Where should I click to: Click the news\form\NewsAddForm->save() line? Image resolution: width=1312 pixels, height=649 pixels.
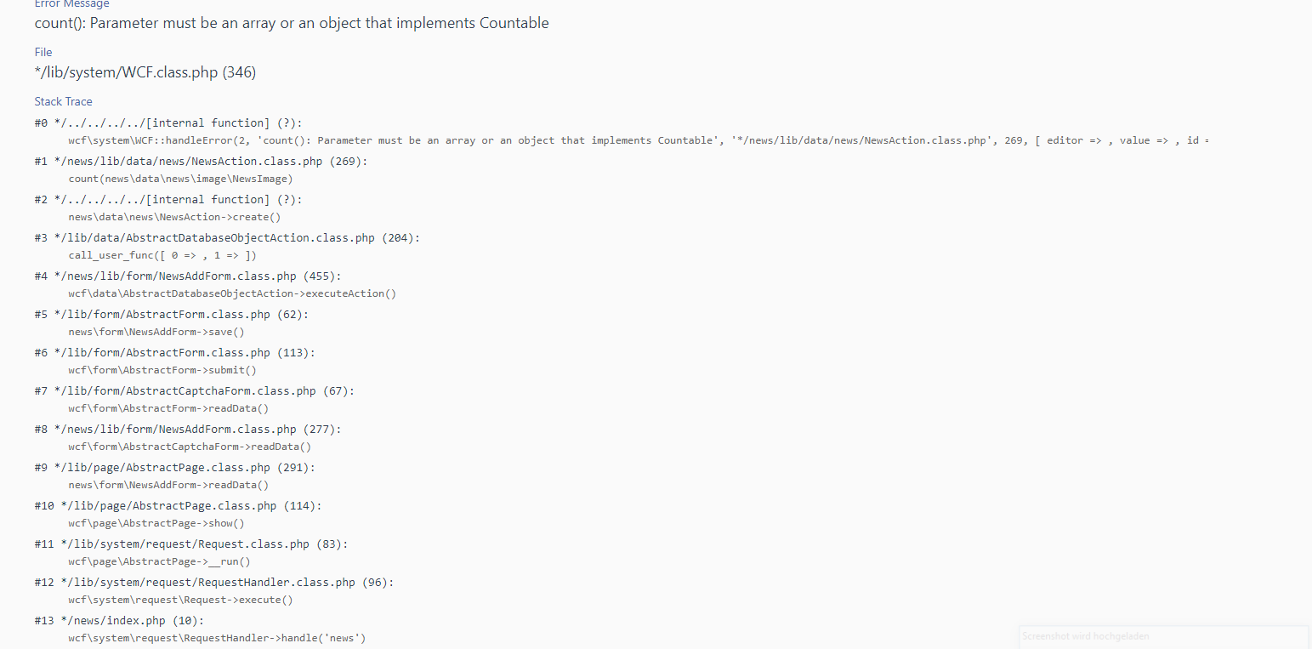click(x=156, y=332)
